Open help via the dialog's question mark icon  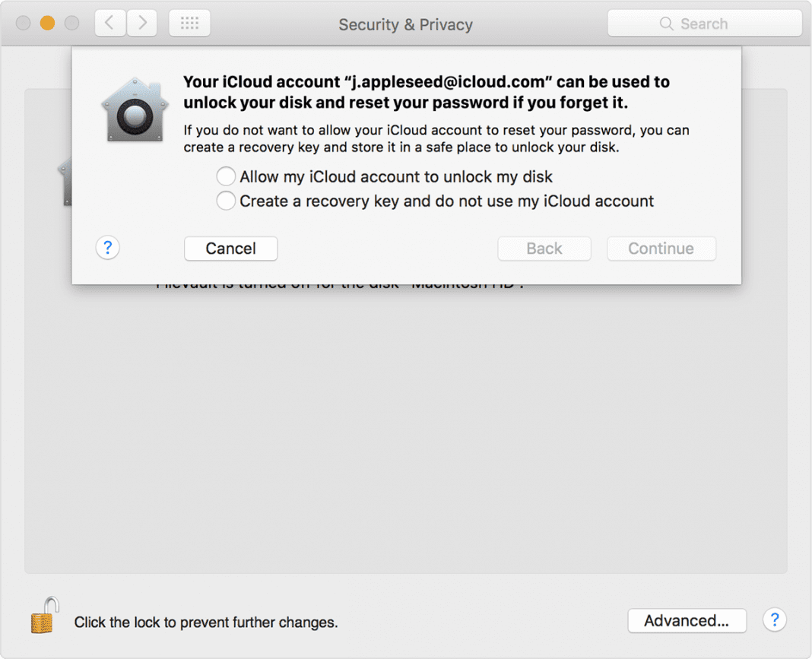pos(107,248)
